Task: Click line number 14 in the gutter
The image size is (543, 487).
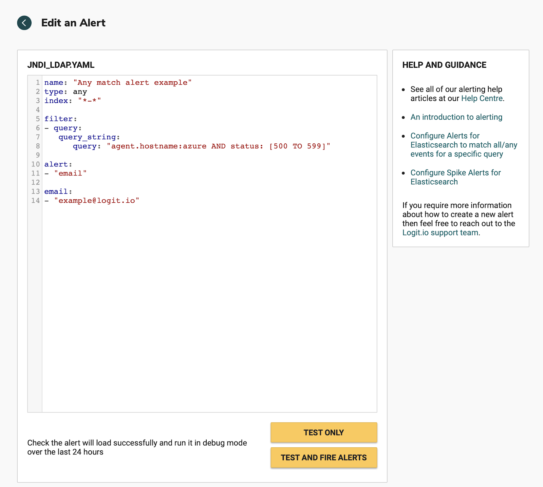Action: pos(35,201)
